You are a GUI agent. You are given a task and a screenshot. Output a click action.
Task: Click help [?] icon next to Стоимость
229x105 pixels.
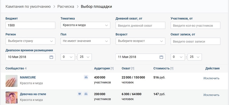(x=172, y=68)
